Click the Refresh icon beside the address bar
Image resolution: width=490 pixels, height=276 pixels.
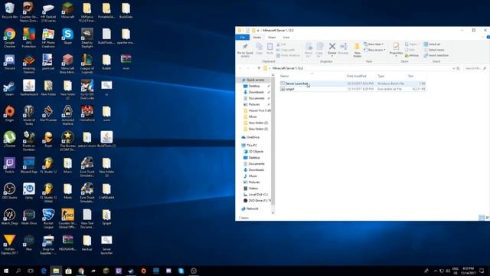point(458,68)
